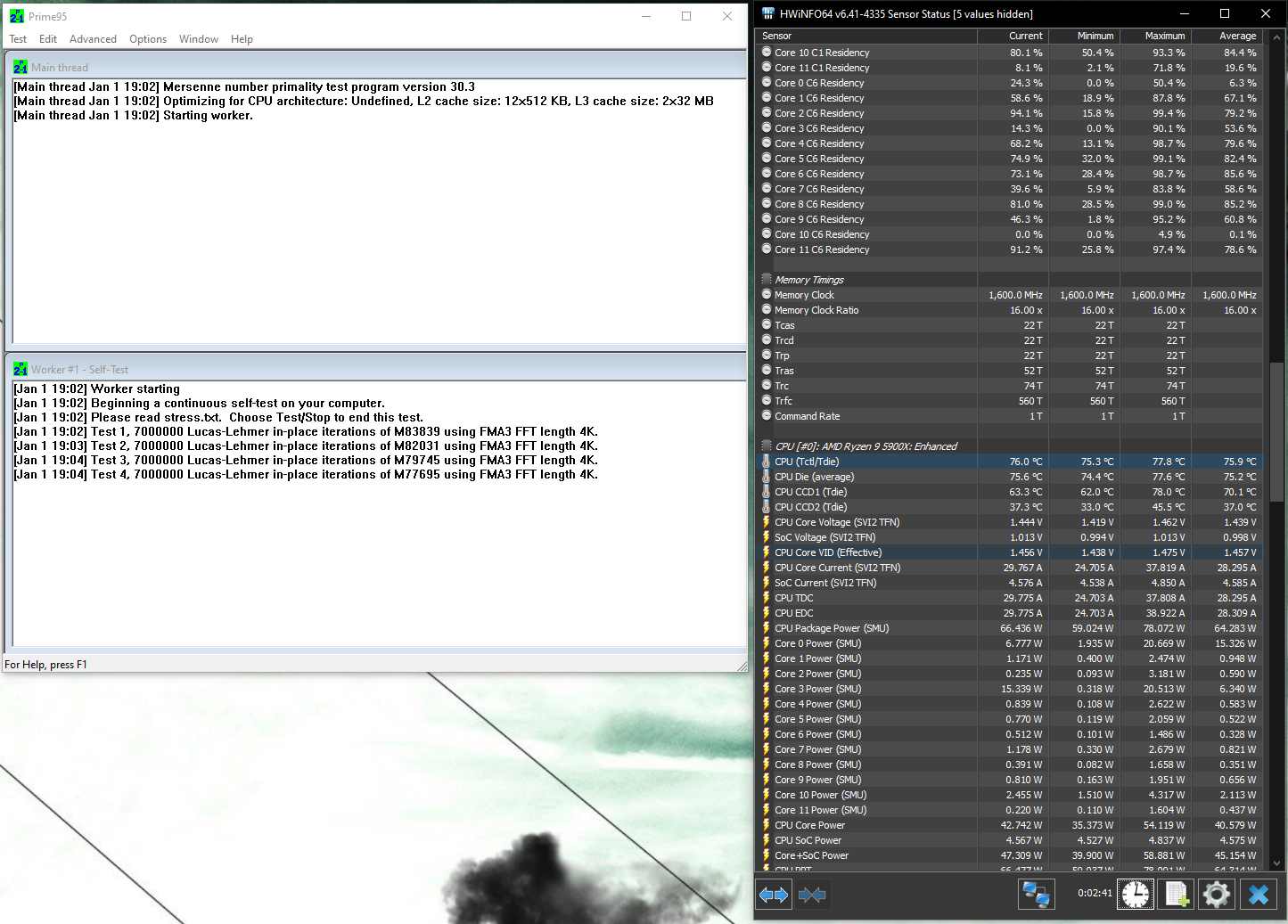Collapse the Memory Timings sensor group
Viewport: 1288px width, 924px height.
click(767, 280)
